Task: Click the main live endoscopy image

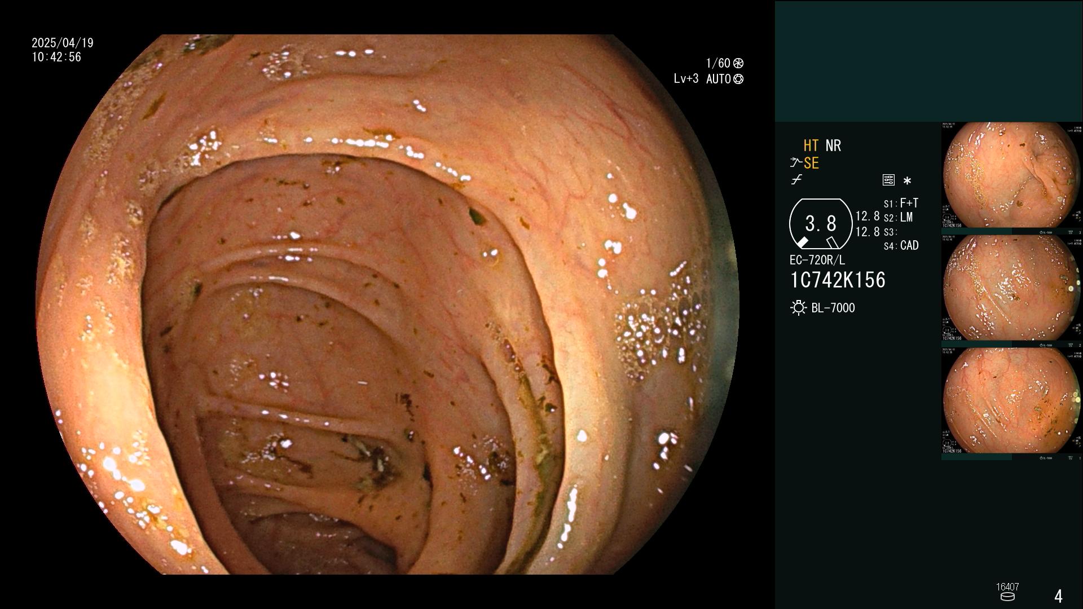Action: pyautogui.click(x=387, y=304)
